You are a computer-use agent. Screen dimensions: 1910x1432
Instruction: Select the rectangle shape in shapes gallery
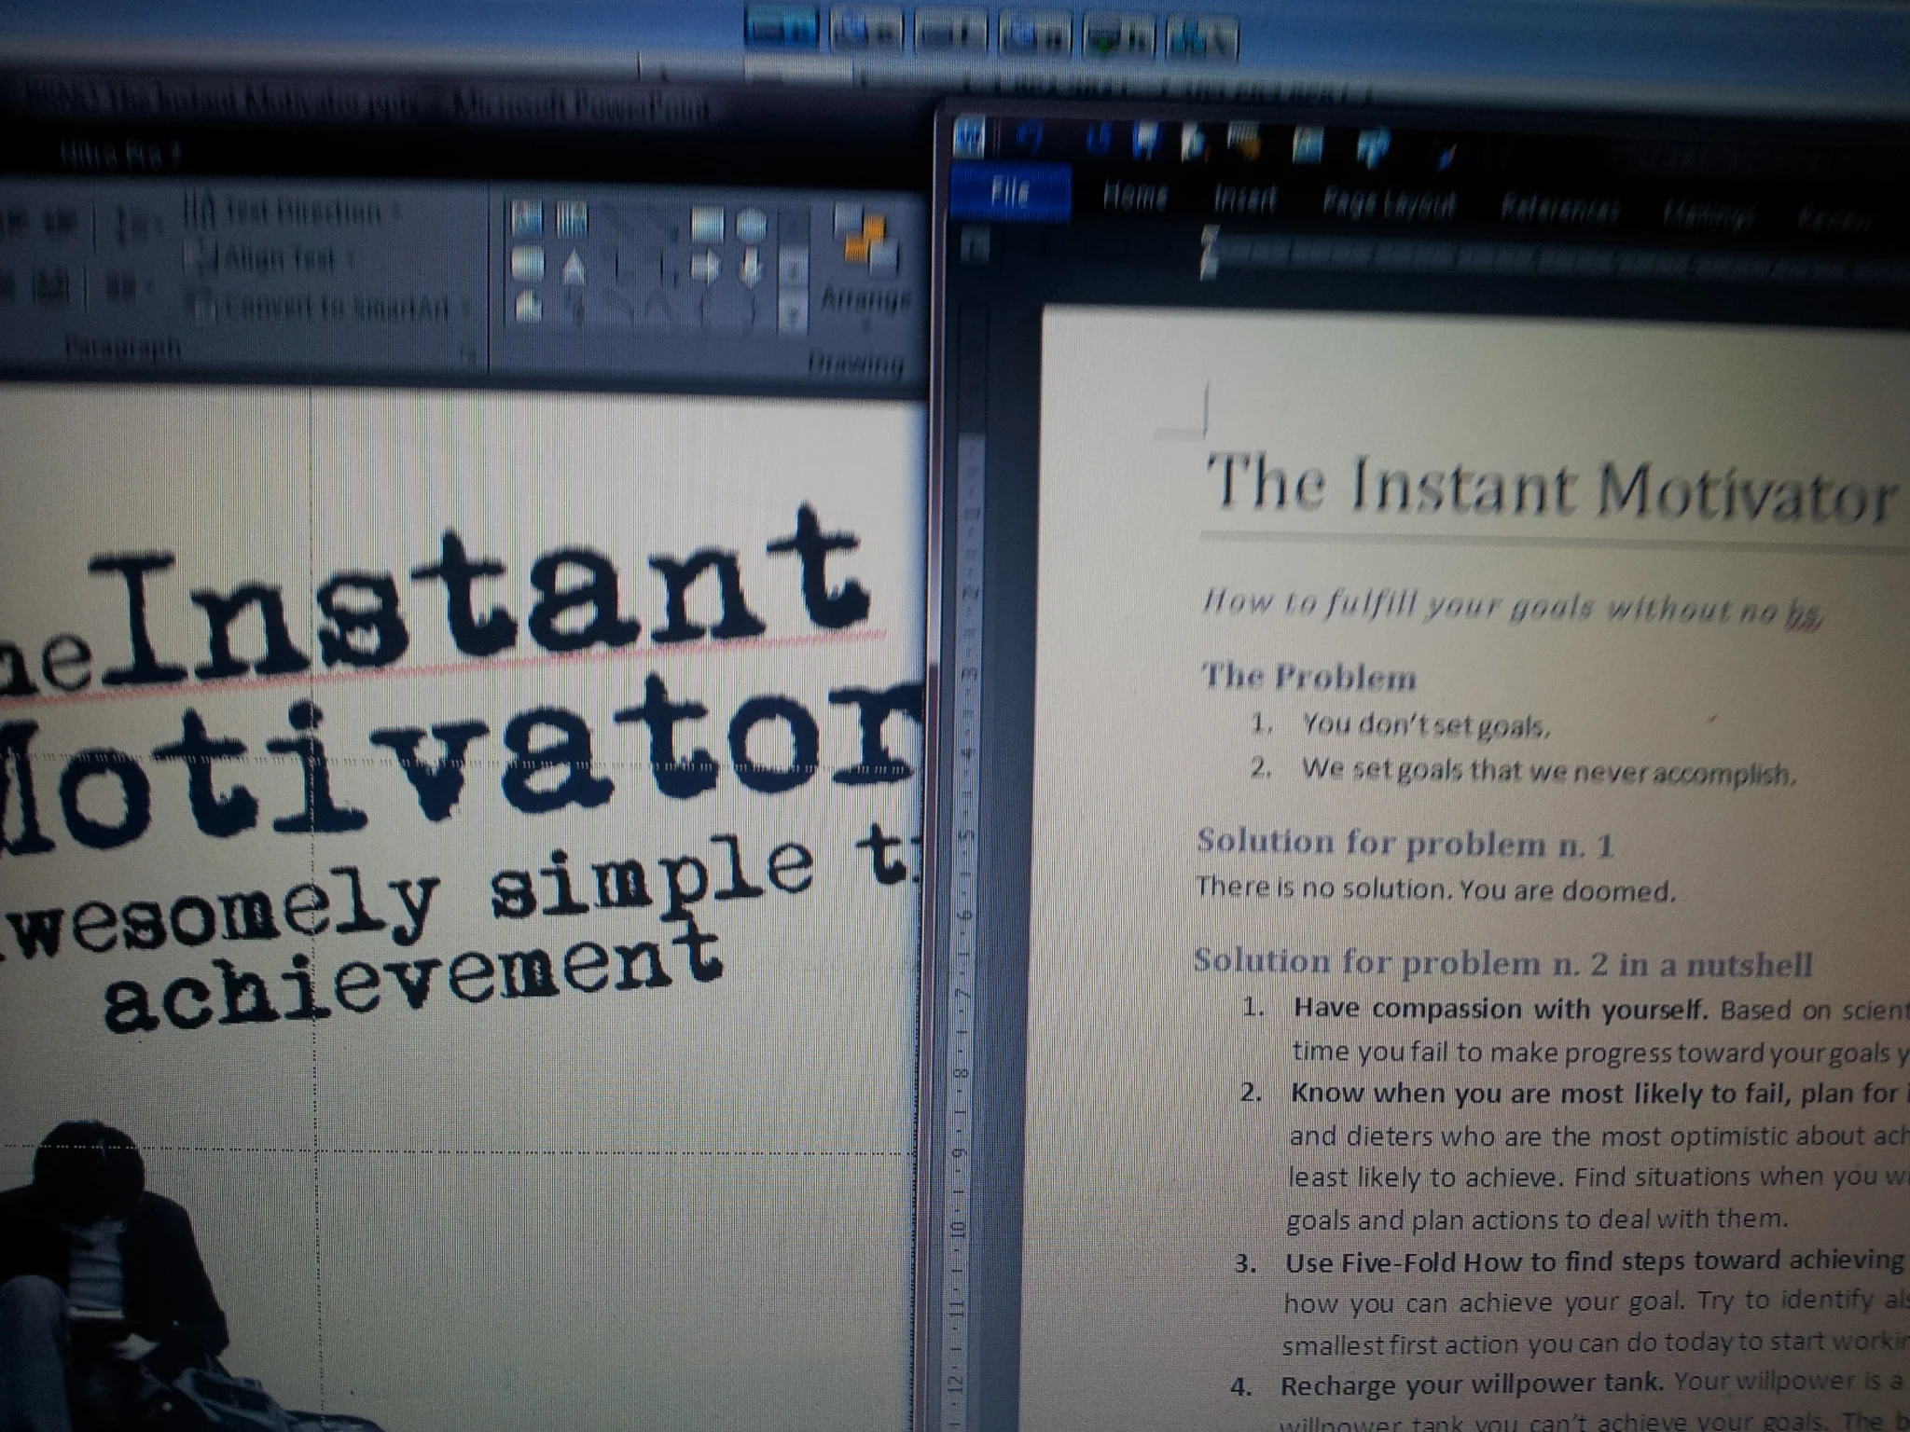tap(706, 224)
